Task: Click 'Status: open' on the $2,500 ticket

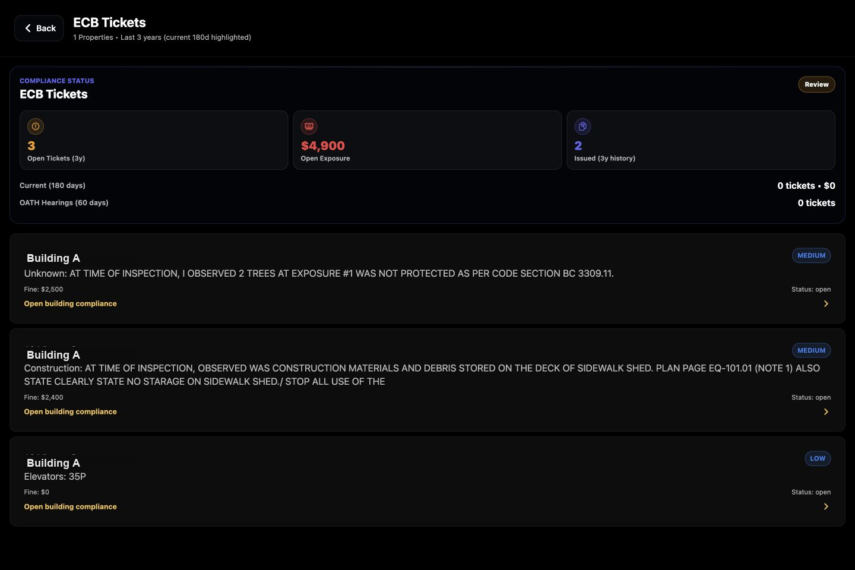Action: click(811, 289)
